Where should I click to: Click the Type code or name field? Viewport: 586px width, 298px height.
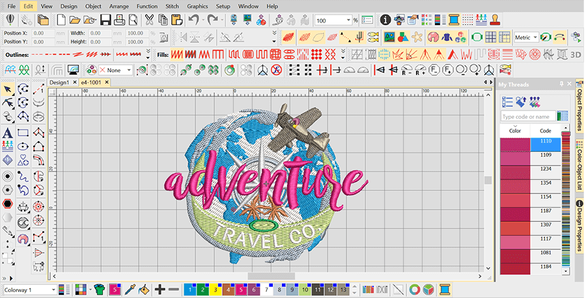click(x=527, y=117)
